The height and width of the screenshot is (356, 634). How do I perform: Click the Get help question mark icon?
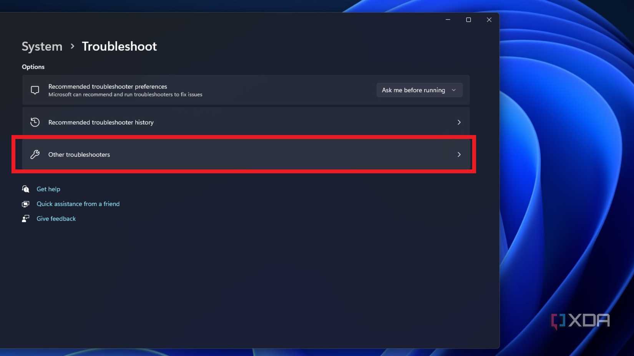tap(25, 189)
